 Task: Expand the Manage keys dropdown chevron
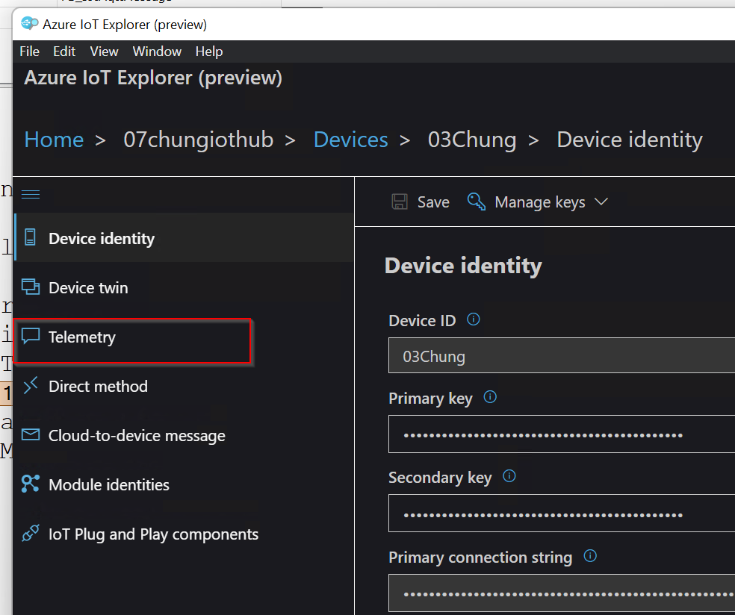[x=601, y=202]
